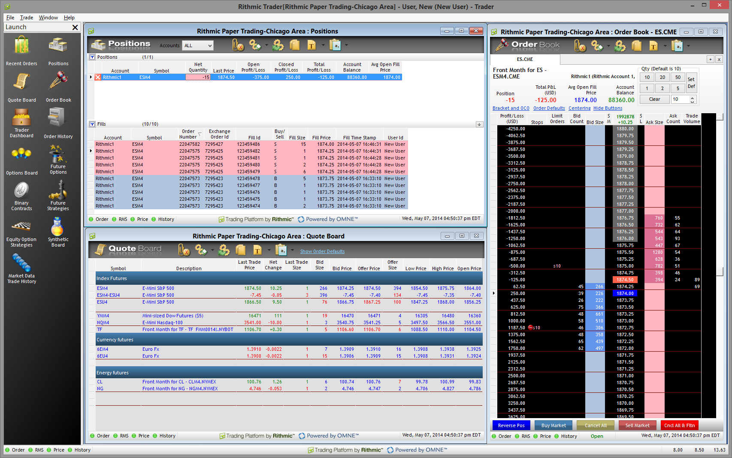Screen dimensions: 732x458
Task: Open the File menu
Action: point(10,18)
